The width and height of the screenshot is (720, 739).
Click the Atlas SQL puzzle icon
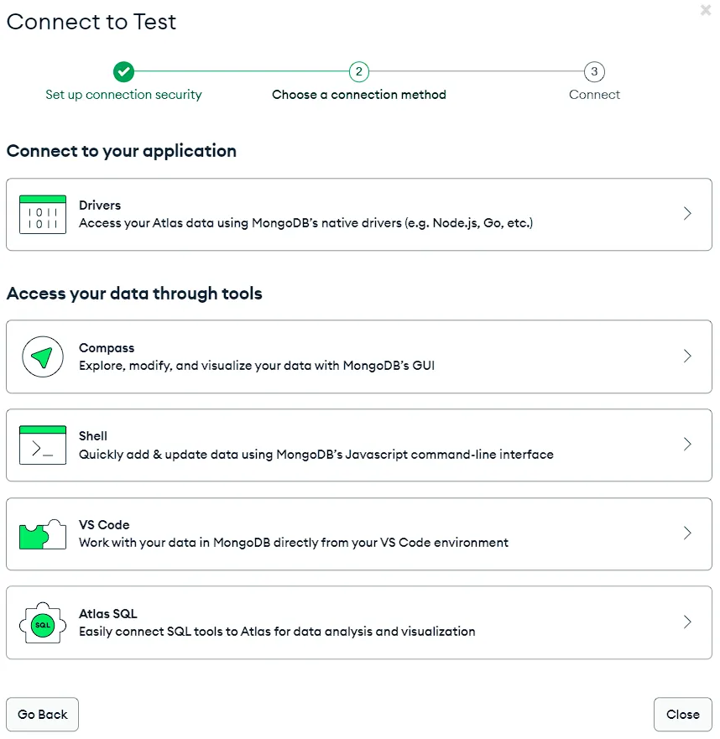[42, 623]
